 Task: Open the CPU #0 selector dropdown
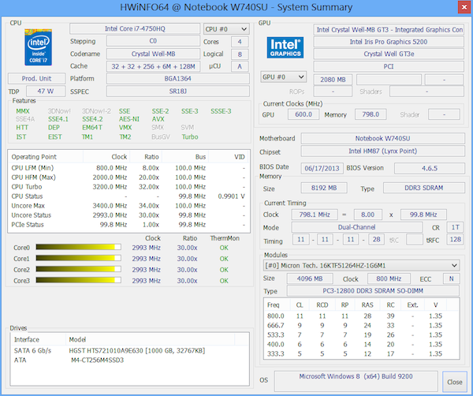point(226,29)
